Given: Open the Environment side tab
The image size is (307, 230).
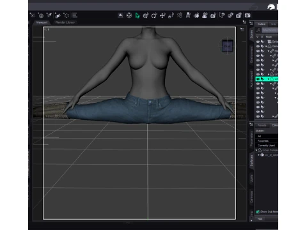Looking at the screenshot, I should click(251, 55).
